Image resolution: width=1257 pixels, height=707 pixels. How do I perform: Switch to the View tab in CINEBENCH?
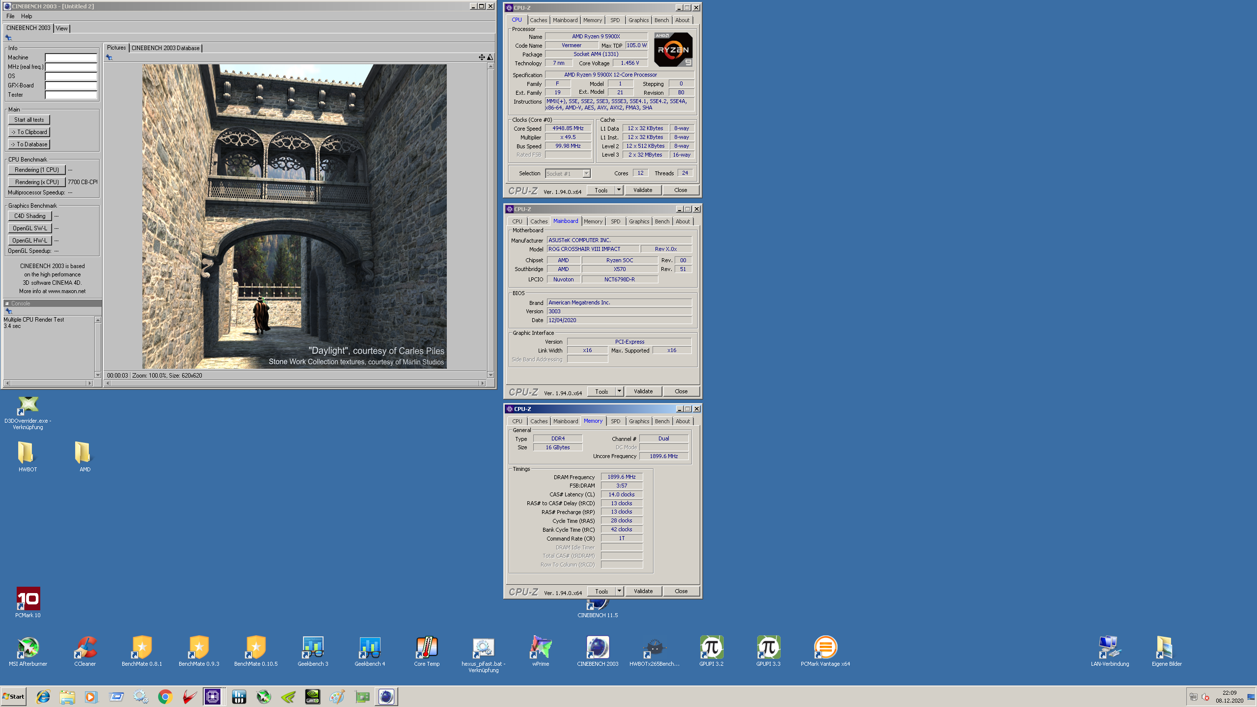point(61,28)
